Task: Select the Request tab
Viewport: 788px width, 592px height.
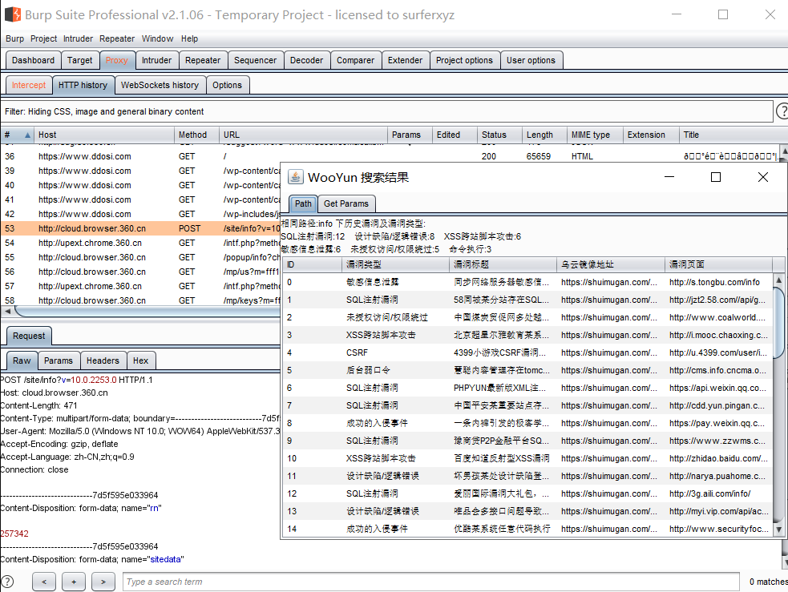Action: [x=29, y=336]
